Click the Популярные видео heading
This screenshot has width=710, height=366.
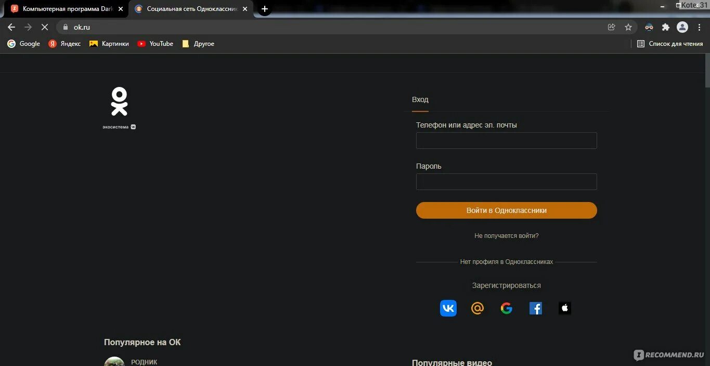(x=452, y=362)
